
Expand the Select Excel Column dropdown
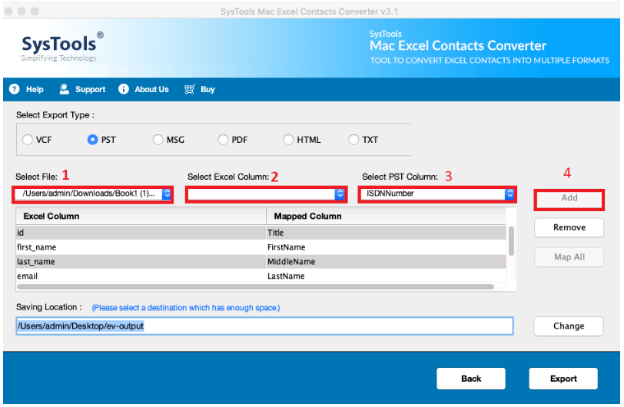click(266, 194)
